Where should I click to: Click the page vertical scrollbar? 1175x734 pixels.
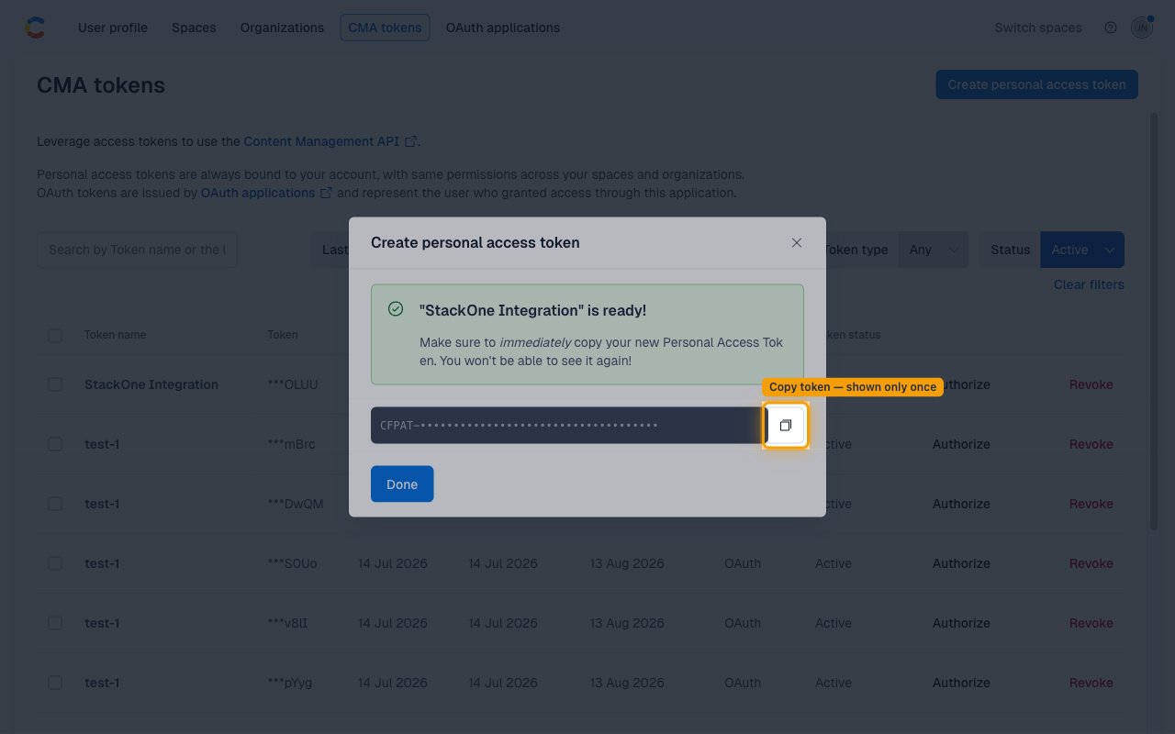1154,321
